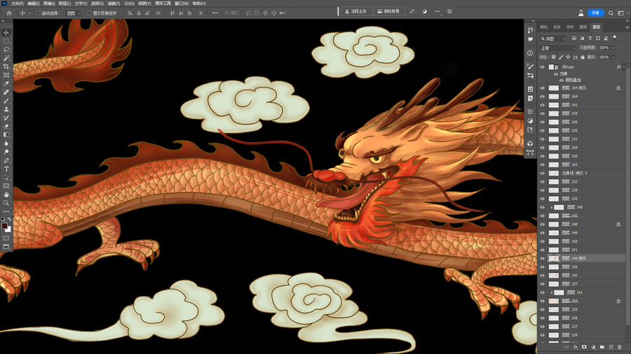The height and width of the screenshot is (354, 631).
Task: Toggle visibility of 图层 144 拷贝
Action: coord(542,258)
